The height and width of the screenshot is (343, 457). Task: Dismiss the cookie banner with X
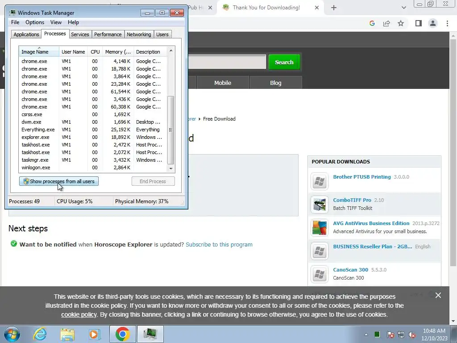pos(438,295)
